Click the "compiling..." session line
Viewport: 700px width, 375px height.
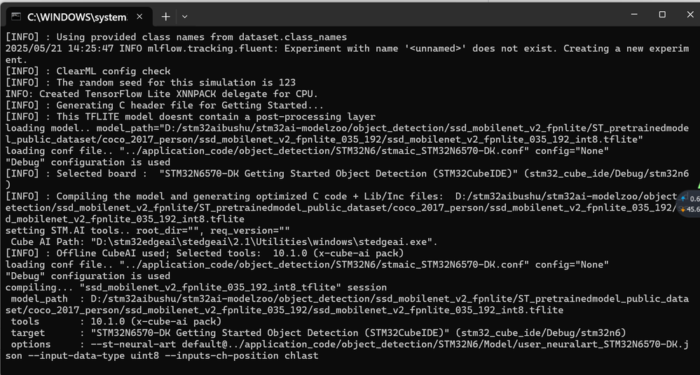196,287
